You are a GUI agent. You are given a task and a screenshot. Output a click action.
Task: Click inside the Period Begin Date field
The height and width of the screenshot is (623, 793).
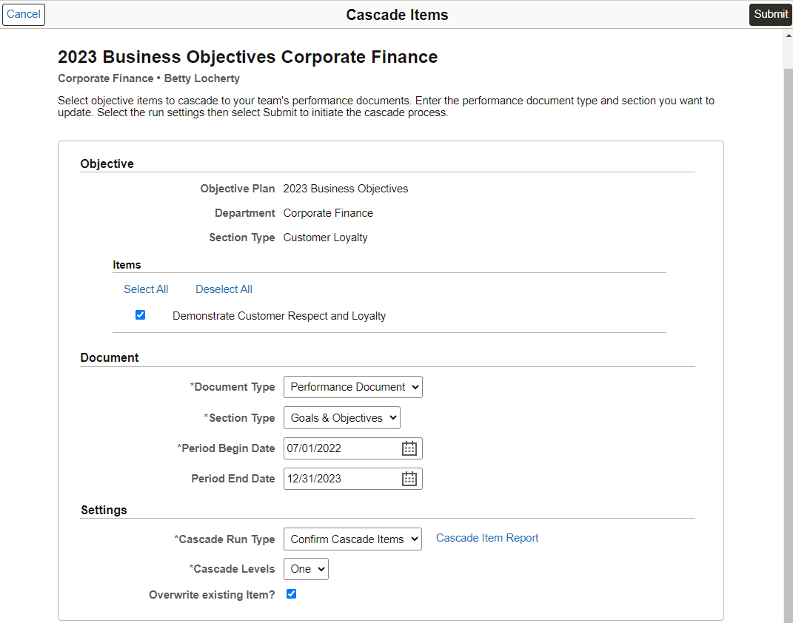341,448
